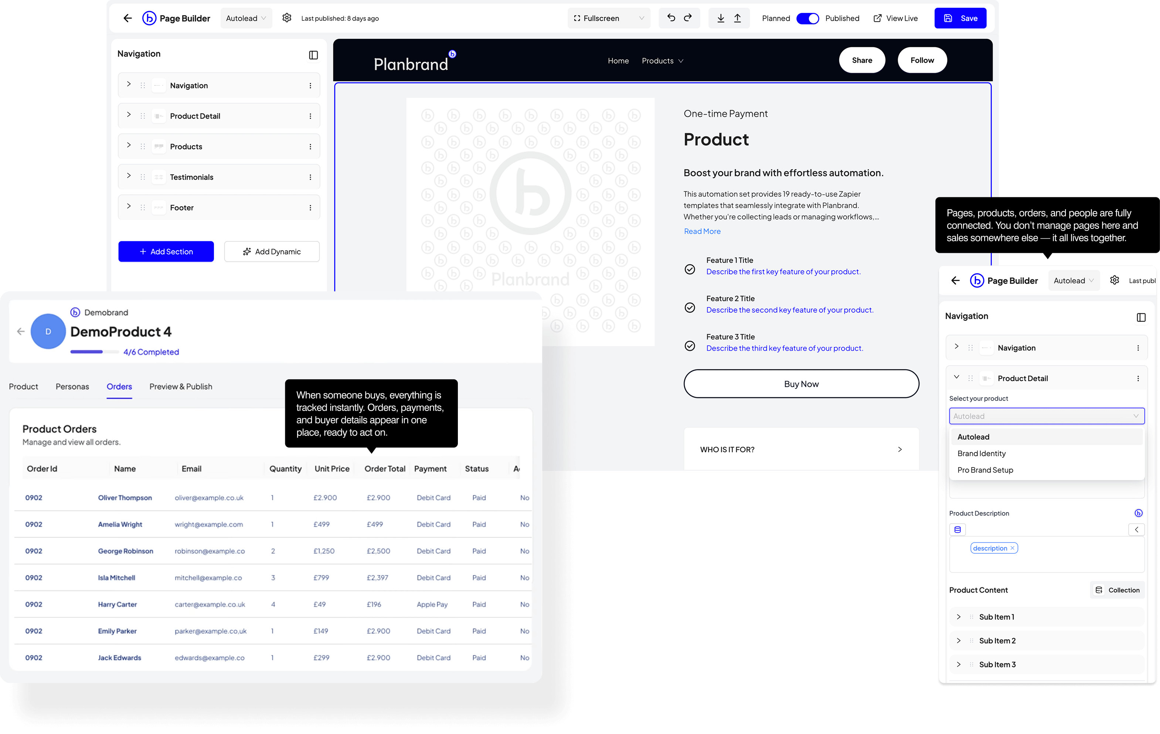This screenshot has height=734, width=1160.
Task: Toggle the Planned/Published switch
Action: pos(807,18)
